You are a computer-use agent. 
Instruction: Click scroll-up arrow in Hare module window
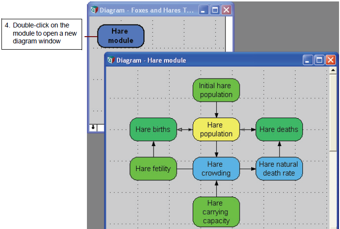tap(333, 70)
